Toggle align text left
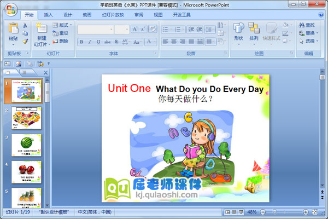Image resolution: width=328 pixels, height=219 pixels. pos(165,42)
